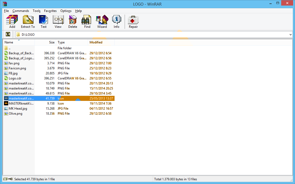Click the size value 18.749
Screen dimensions: 295x184
point(50,88)
